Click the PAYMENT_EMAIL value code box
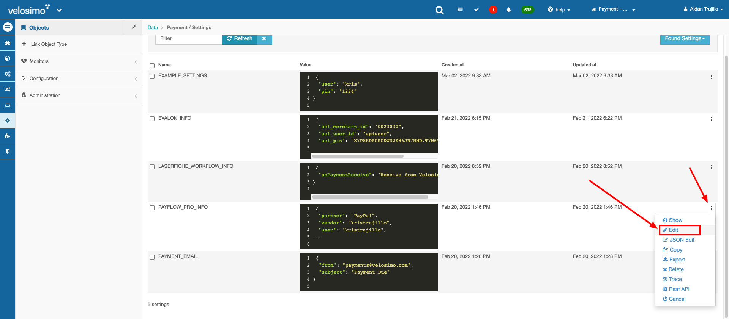Image resolution: width=729 pixels, height=319 pixels. click(x=369, y=272)
